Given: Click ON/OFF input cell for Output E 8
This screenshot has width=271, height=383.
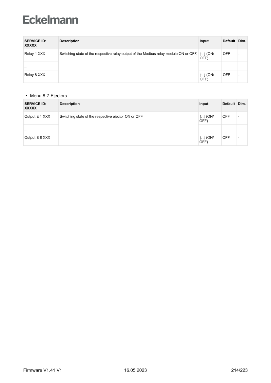Looking at the screenshot, I should click(x=206, y=139).
